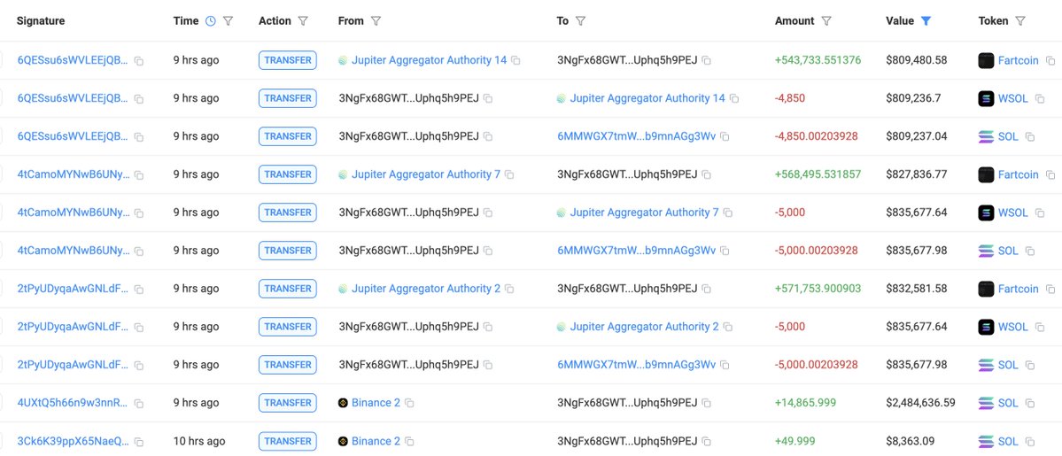Open the From column filter
The height and width of the screenshot is (456, 1062).
point(376,21)
